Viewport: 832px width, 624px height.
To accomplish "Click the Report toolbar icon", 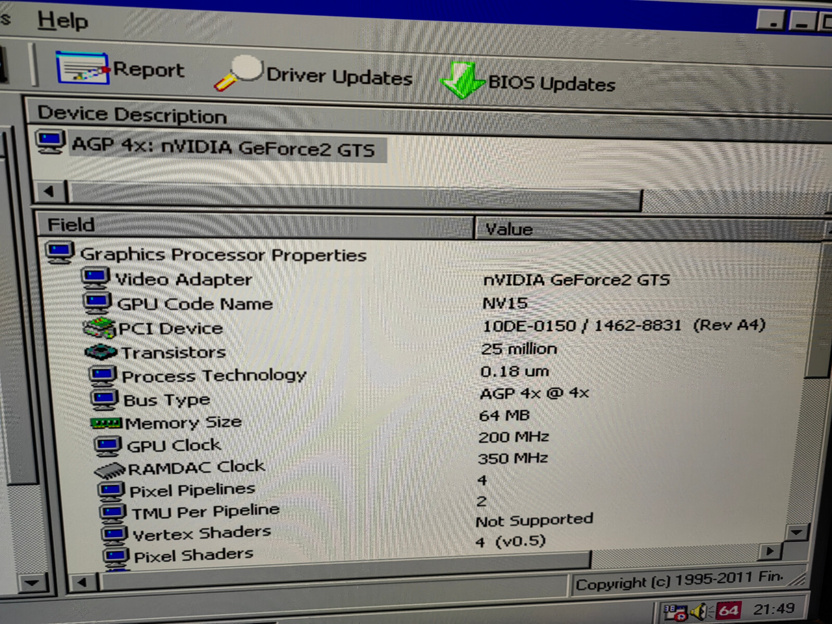I will [x=82, y=68].
